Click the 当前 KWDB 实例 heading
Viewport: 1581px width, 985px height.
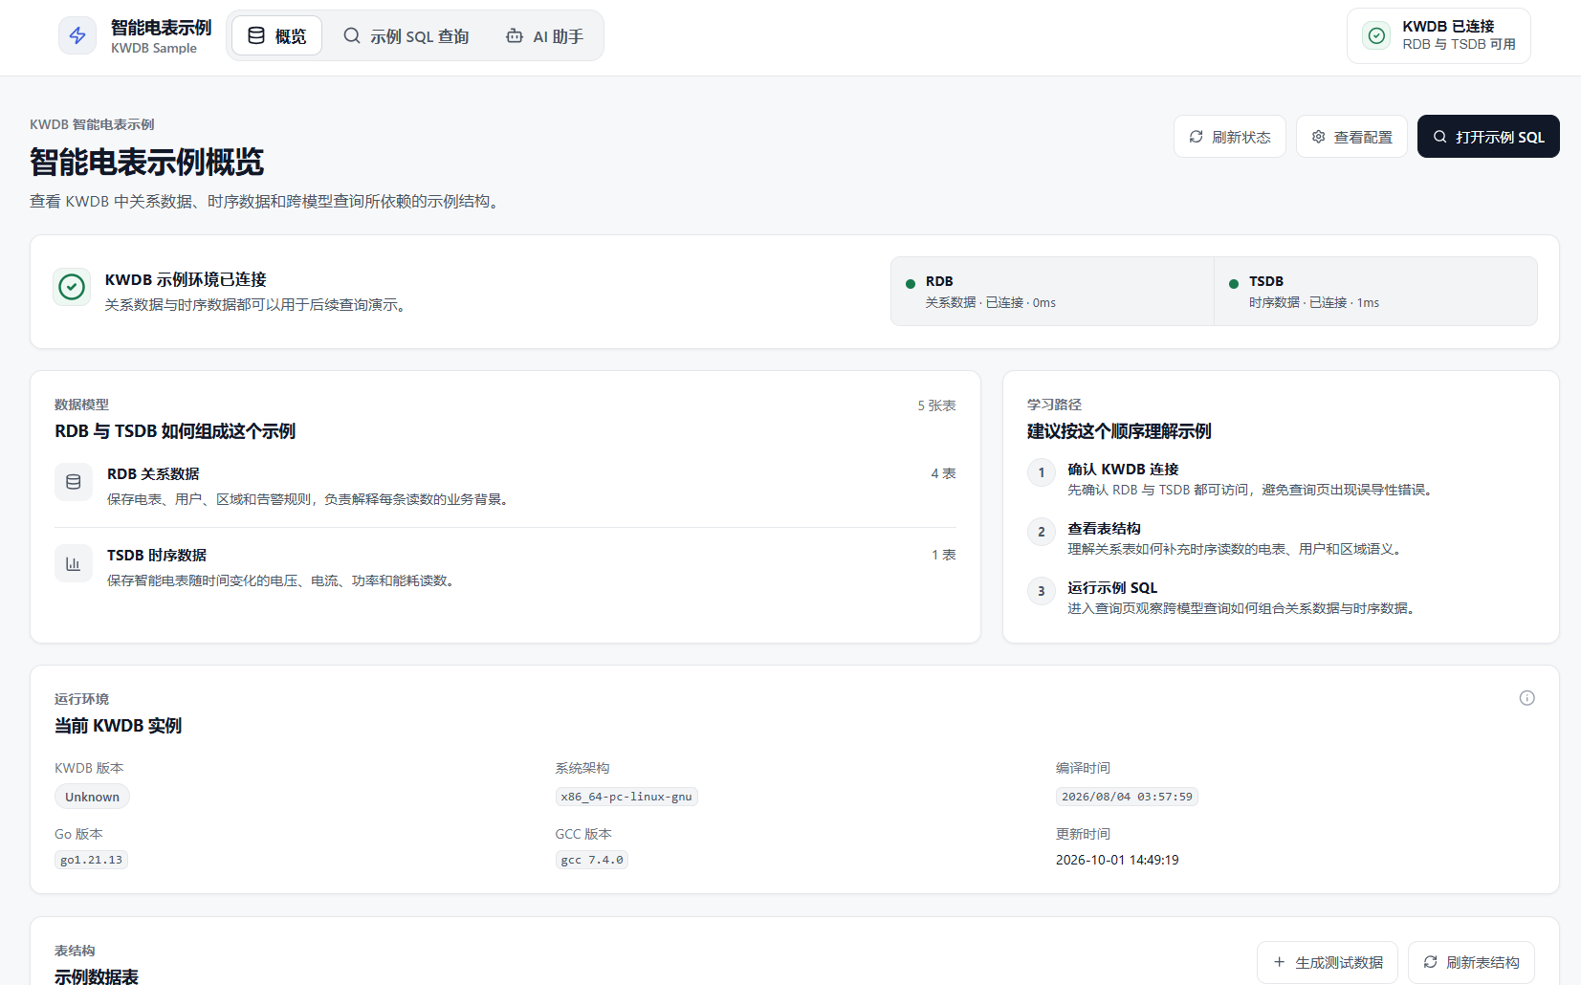tap(119, 726)
